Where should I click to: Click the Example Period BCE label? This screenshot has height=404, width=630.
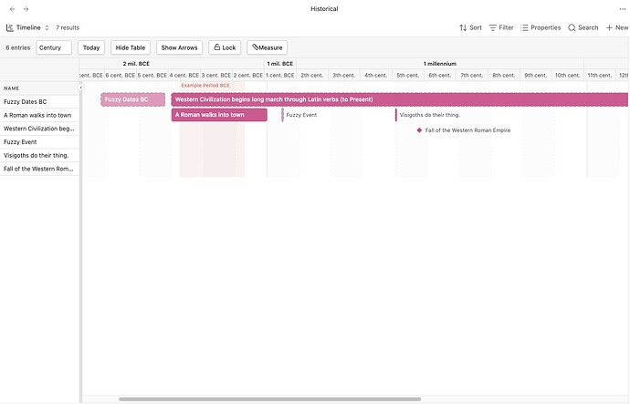(205, 86)
